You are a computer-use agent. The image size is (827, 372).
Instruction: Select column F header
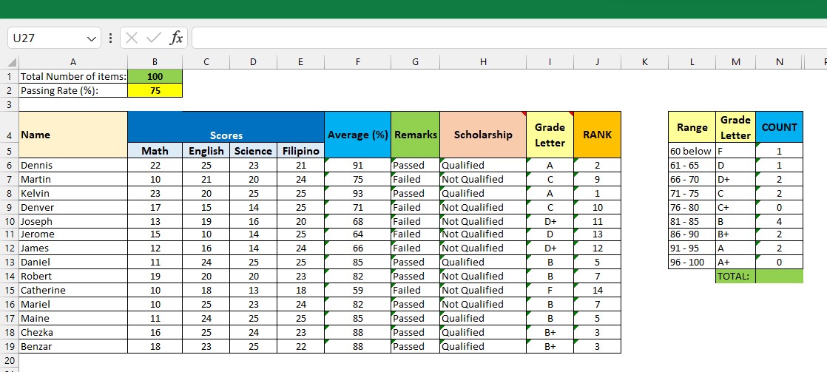[x=357, y=63]
